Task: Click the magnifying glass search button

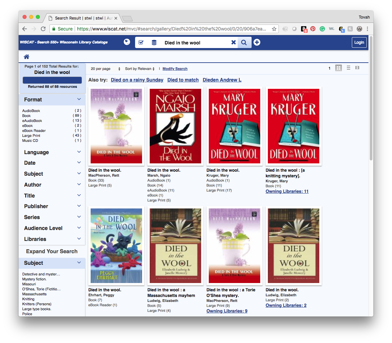Action: pyautogui.click(x=244, y=42)
